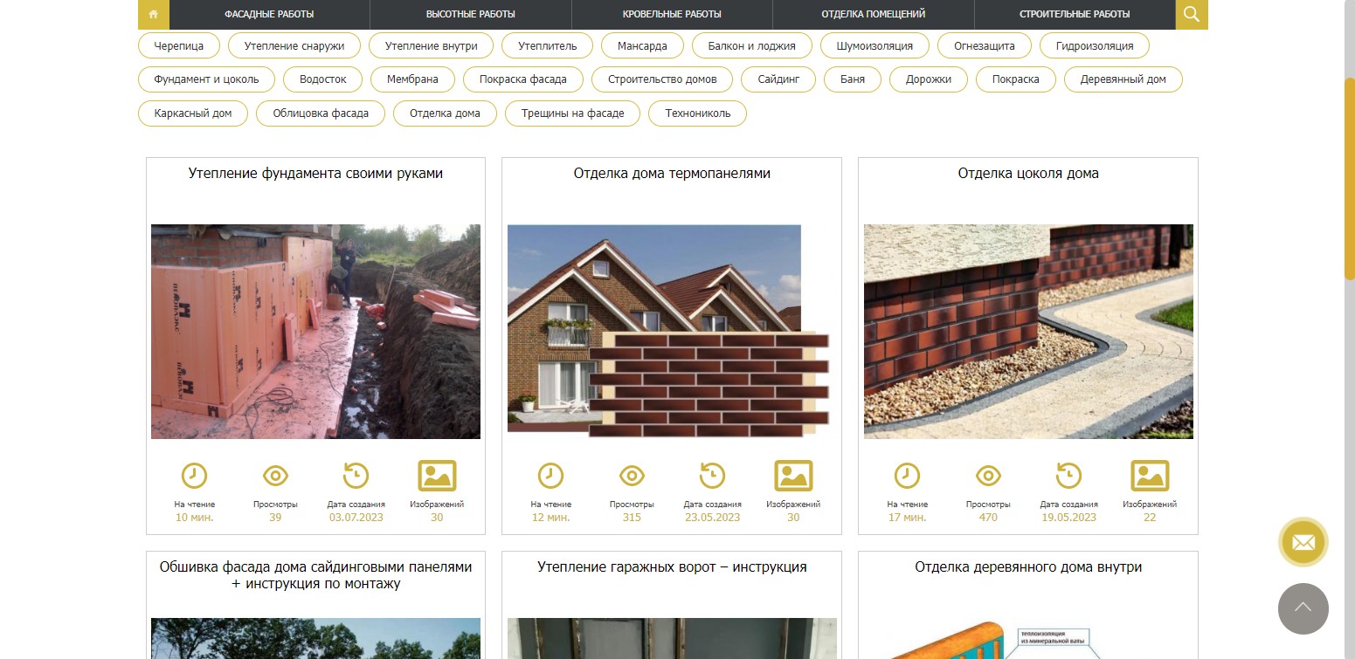Click creation date icon on Отделка цоколя дома card
The width and height of the screenshot is (1355, 659).
[x=1068, y=475]
